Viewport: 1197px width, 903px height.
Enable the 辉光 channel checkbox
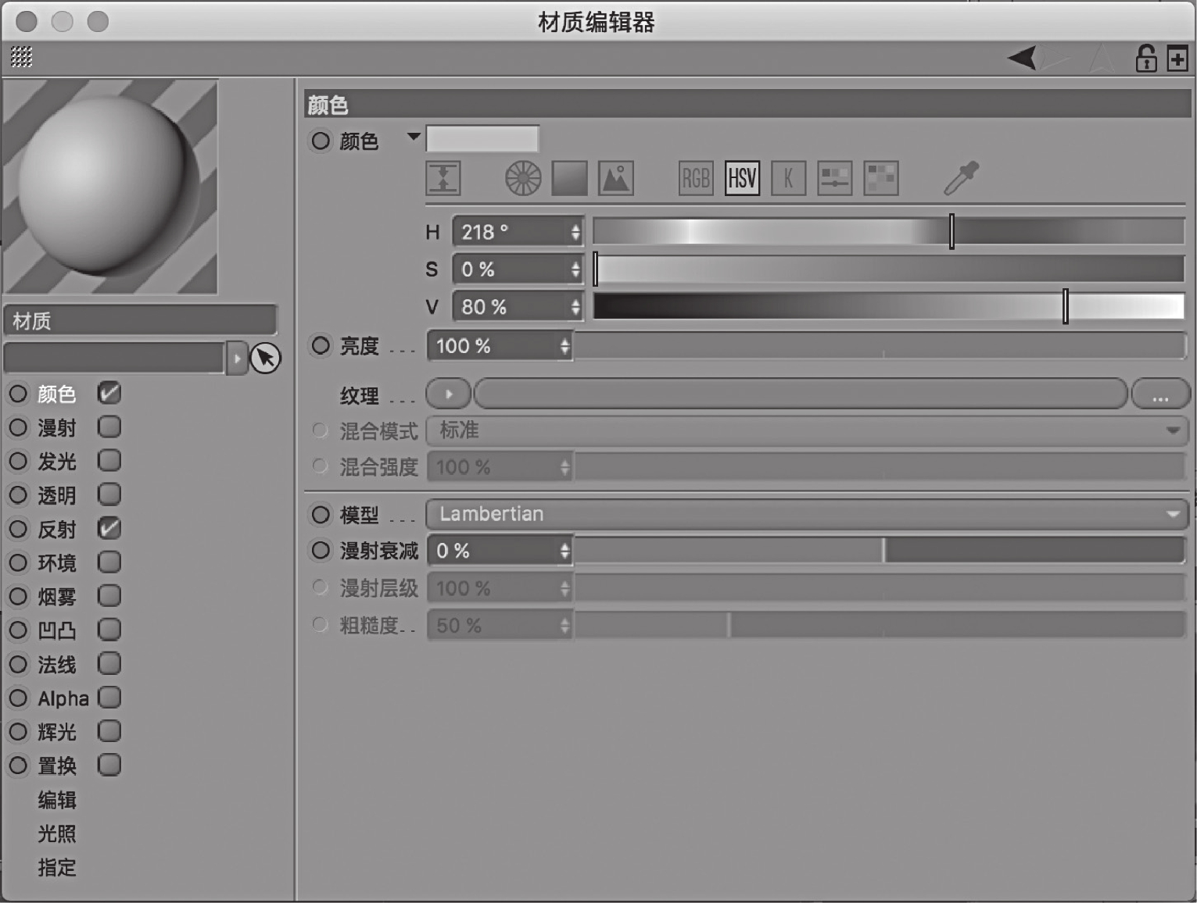109,731
